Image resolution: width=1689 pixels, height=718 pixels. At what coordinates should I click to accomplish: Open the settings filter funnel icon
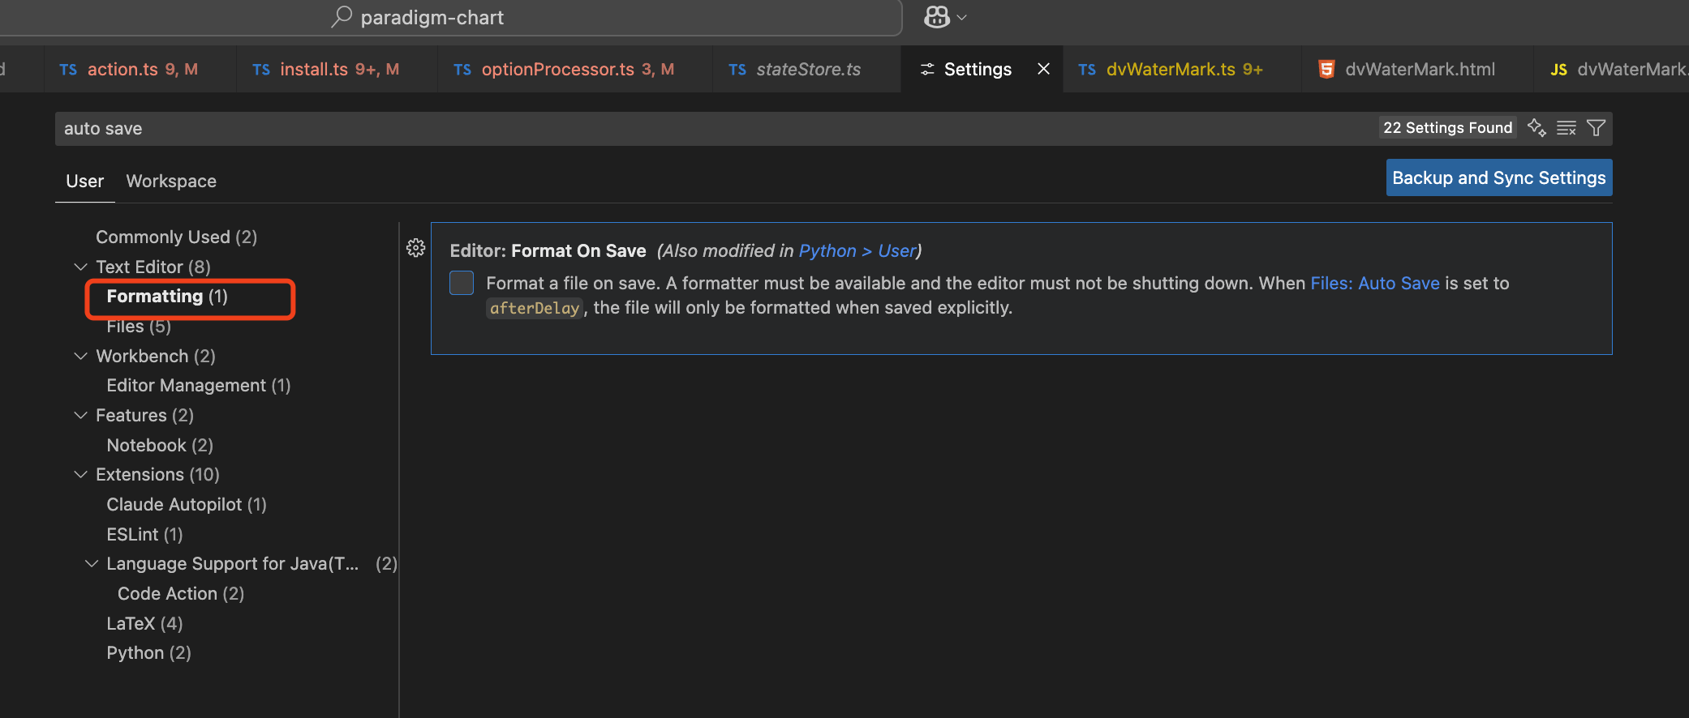coord(1596,128)
